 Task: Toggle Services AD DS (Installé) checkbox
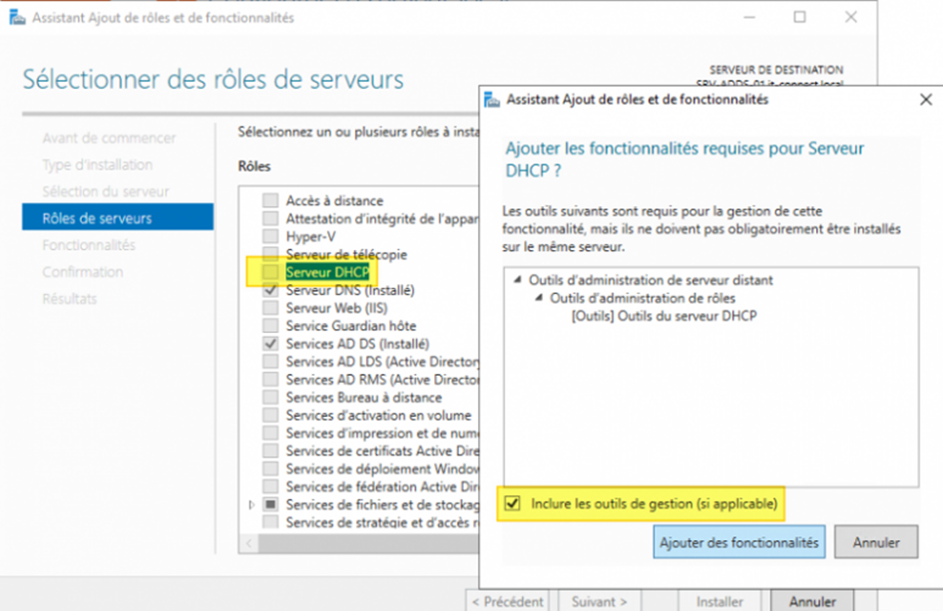pyautogui.click(x=270, y=344)
